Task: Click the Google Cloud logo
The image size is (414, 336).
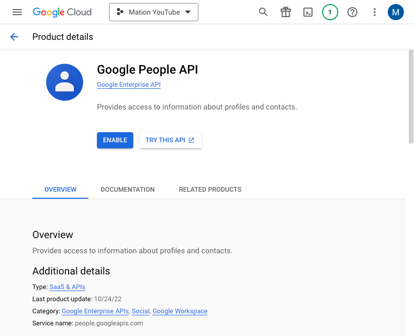Action: click(62, 12)
